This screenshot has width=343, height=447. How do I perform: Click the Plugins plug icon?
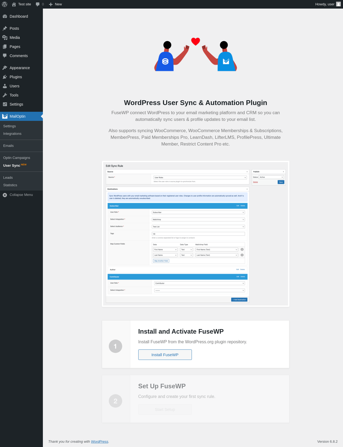5,77
